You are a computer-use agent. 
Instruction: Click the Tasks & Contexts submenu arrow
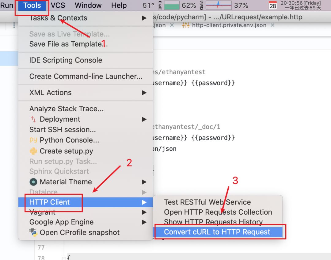pos(144,18)
